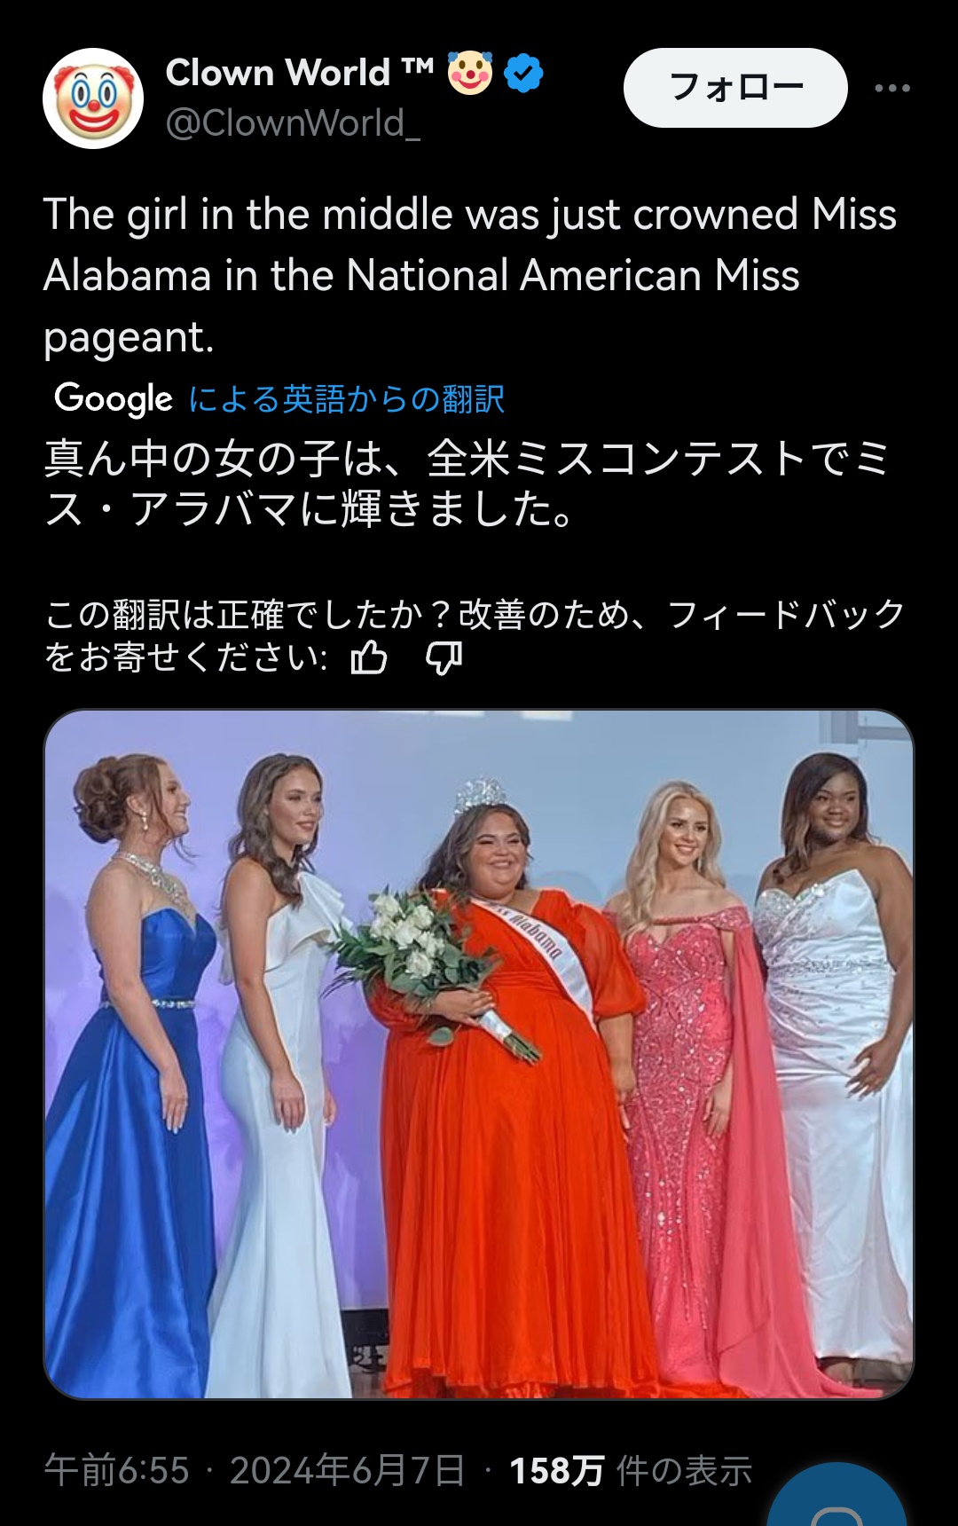Image resolution: width=958 pixels, height=1526 pixels.
Task: Open the three-dot more options menu
Action: tap(891, 88)
